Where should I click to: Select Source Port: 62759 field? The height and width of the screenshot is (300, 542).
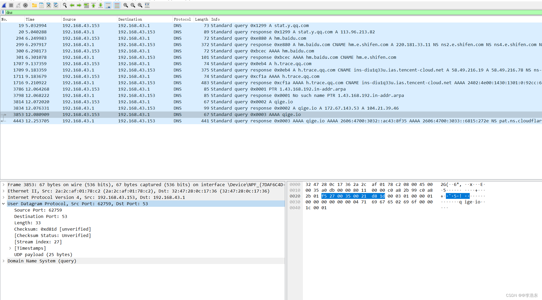pyautogui.click(x=38, y=210)
